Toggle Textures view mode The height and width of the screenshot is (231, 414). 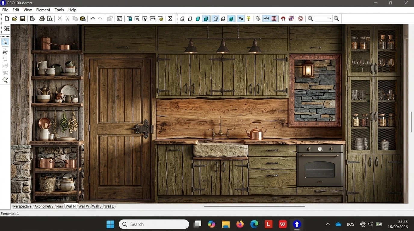pos(206,19)
